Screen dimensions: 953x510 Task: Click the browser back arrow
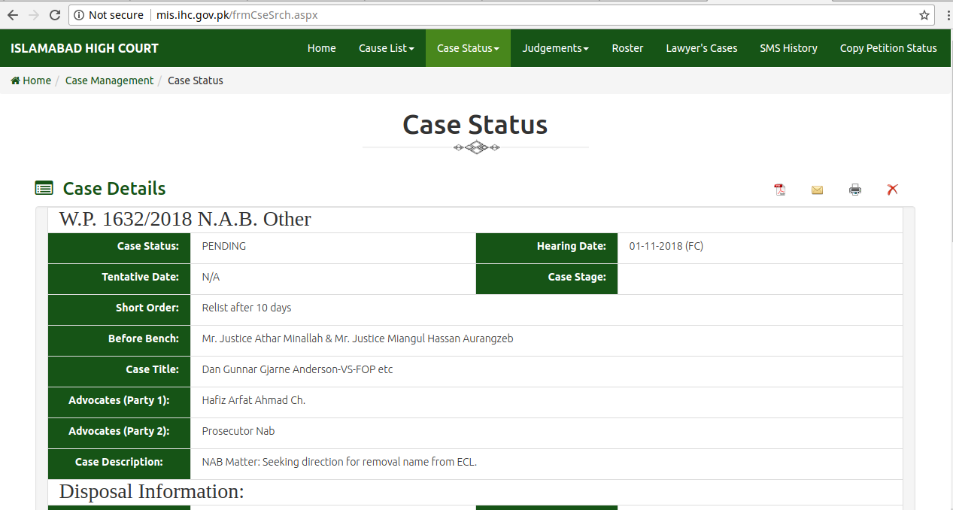click(x=13, y=15)
